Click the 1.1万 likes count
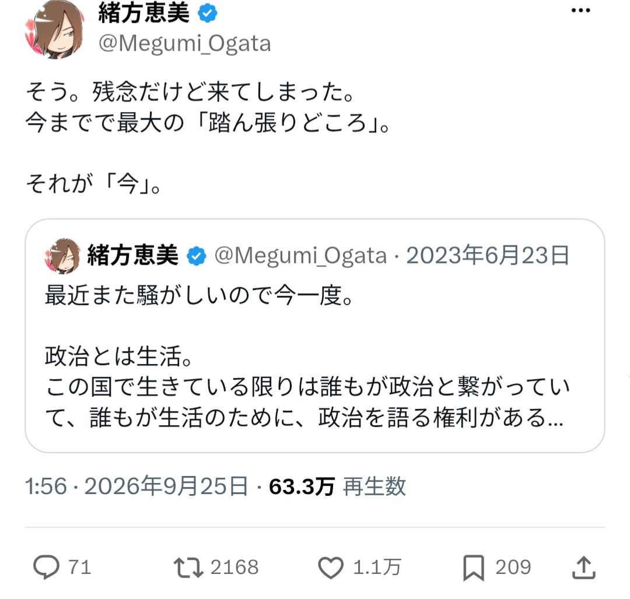 377,568
